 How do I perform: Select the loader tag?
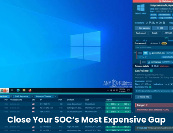tap(153, 15)
